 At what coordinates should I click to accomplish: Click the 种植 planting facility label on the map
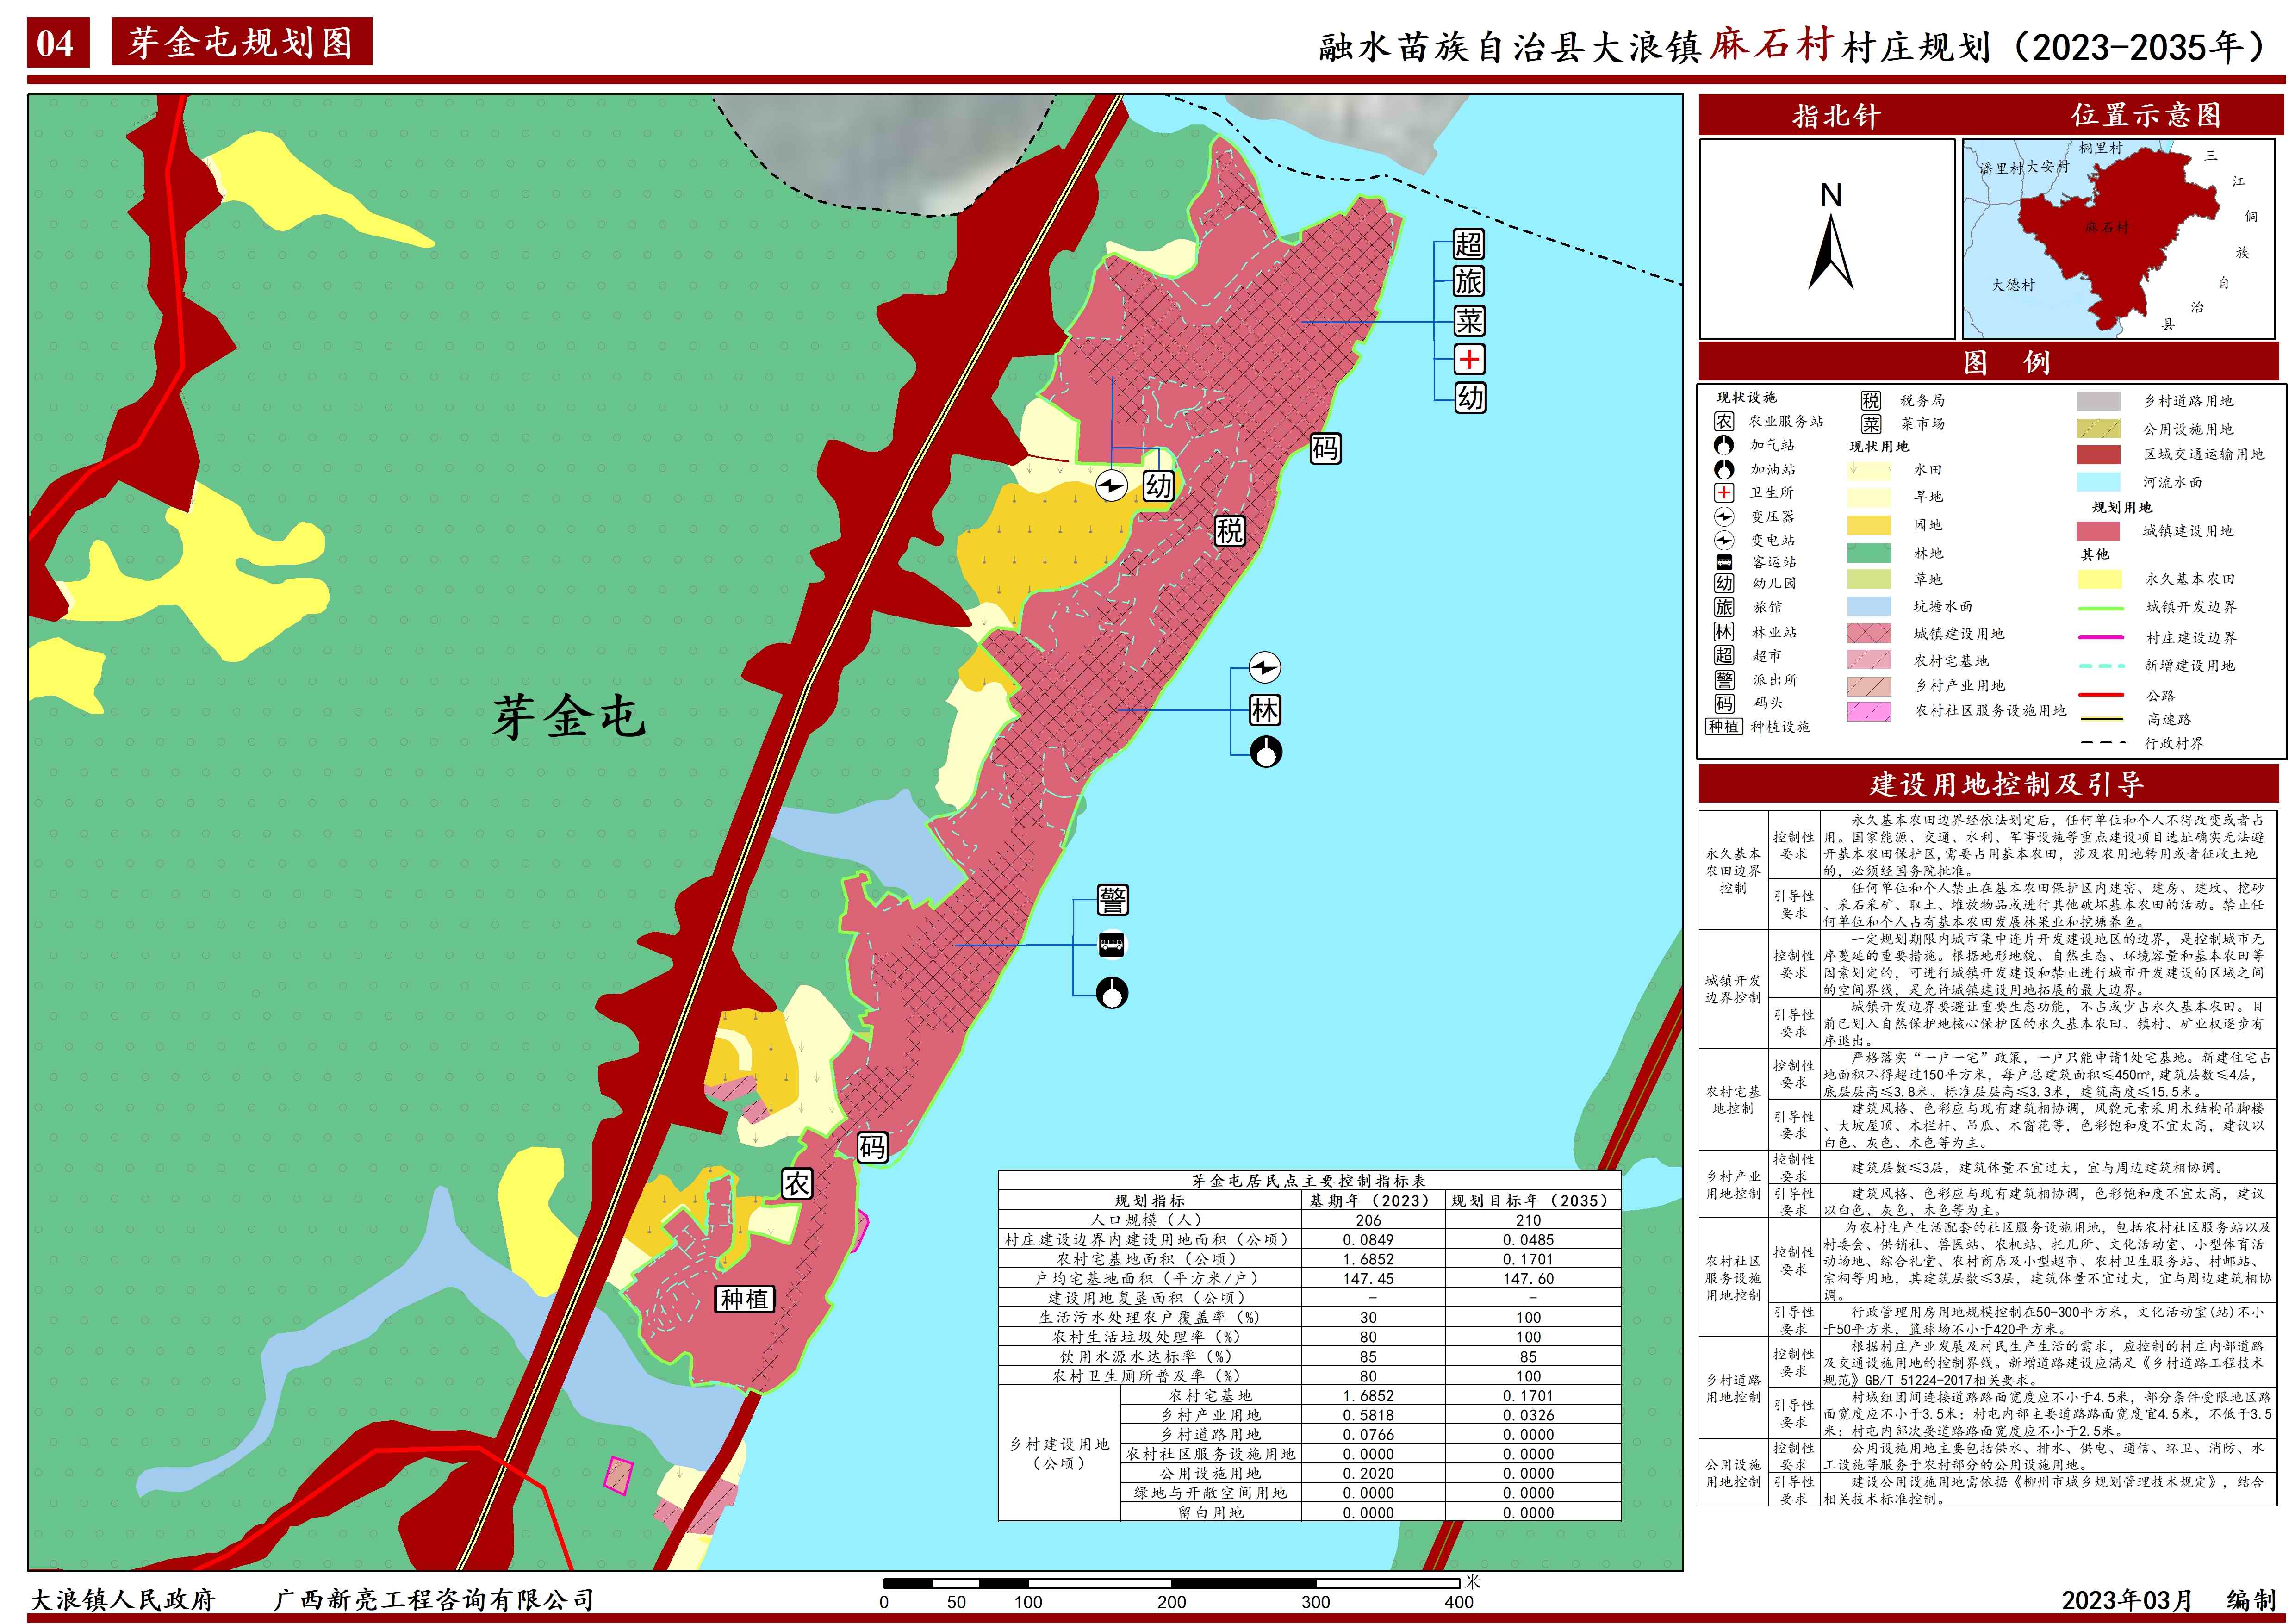[745, 1299]
